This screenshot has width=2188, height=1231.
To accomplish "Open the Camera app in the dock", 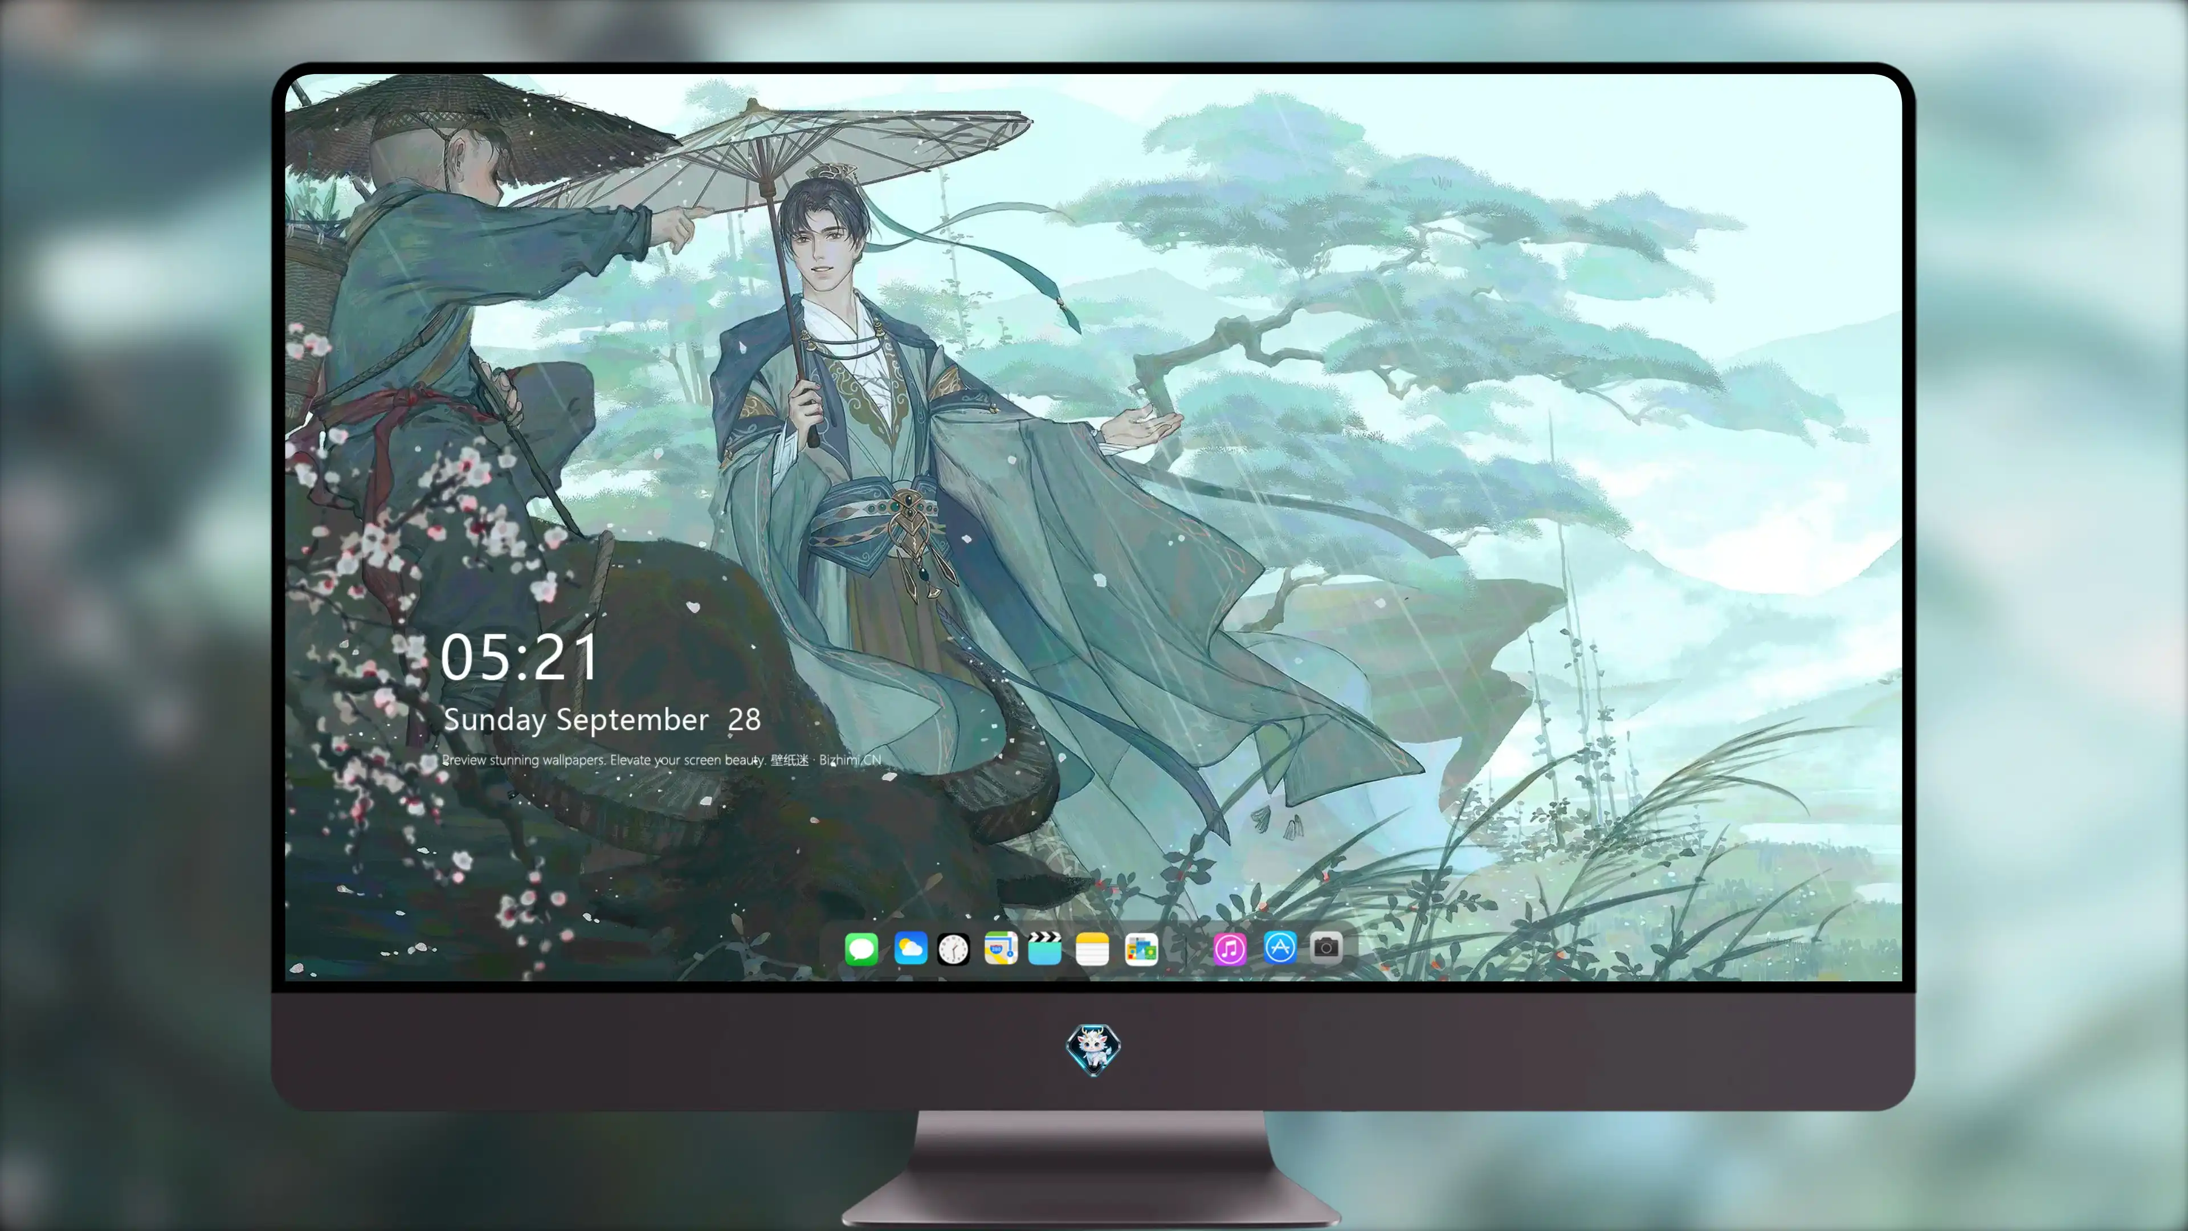I will pyautogui.click(x=1326, y=947).
